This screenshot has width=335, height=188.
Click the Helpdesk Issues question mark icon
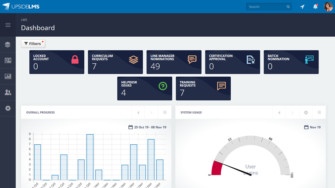[x=163, y=86]
